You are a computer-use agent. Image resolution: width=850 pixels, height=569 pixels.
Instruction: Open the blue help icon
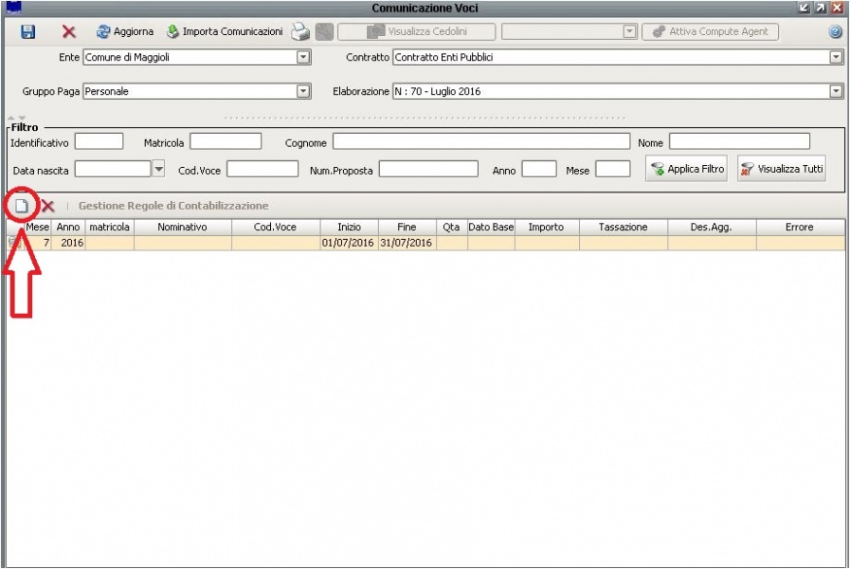835,31
